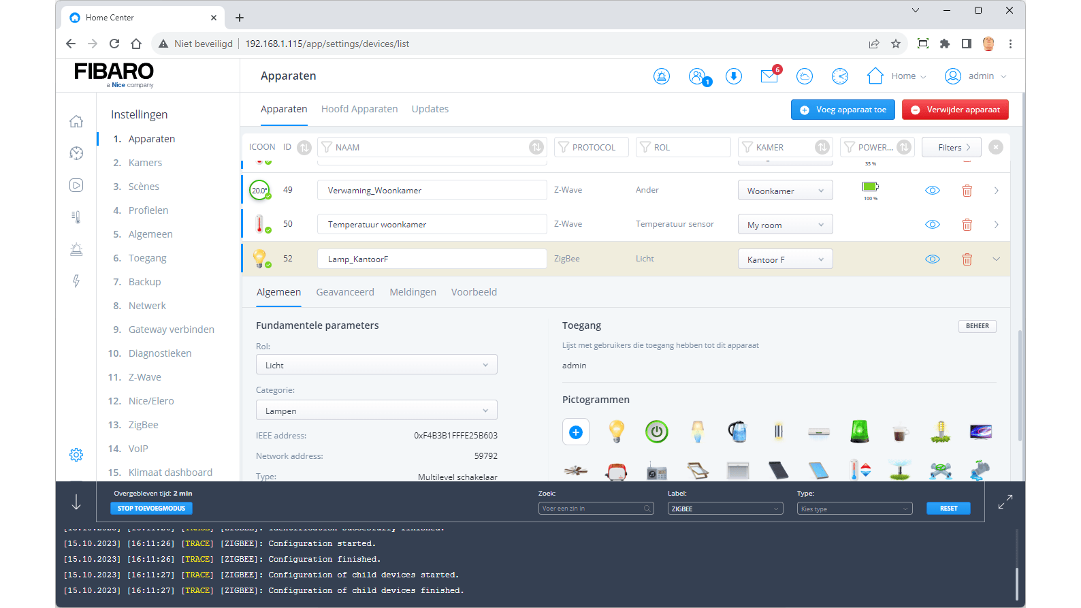
Task: Open the Rol dropdown set to Licht
Action: click(x=376, y=365)
